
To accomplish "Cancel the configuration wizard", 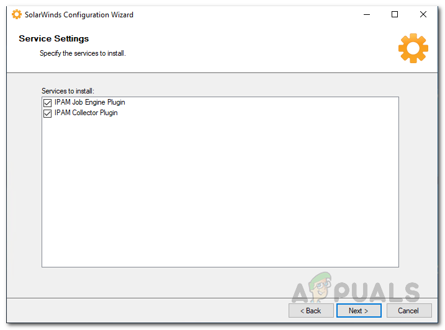I will pyautogui.click(x=408, y=310).
